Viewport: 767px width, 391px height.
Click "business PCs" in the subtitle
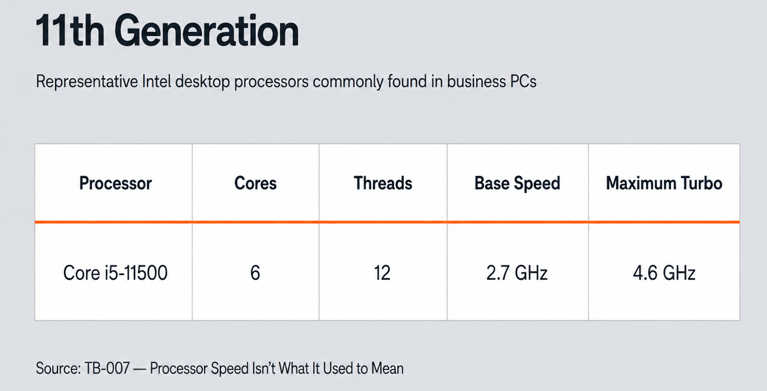tap(492, 82)
